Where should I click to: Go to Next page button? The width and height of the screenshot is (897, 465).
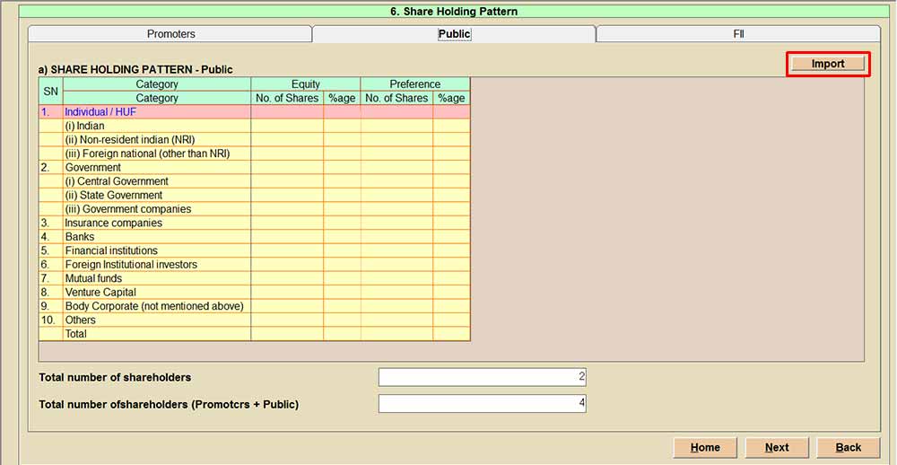pos(777,447)
